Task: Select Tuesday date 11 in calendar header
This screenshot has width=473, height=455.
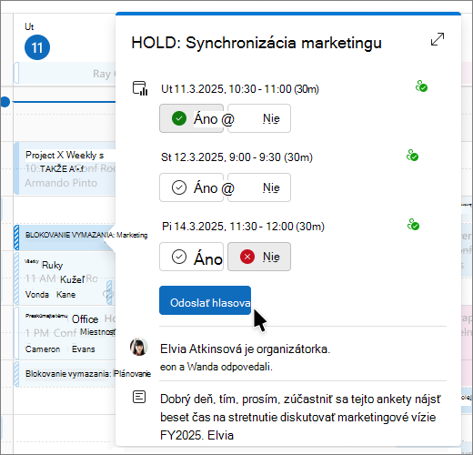Action: click(37, 47)
